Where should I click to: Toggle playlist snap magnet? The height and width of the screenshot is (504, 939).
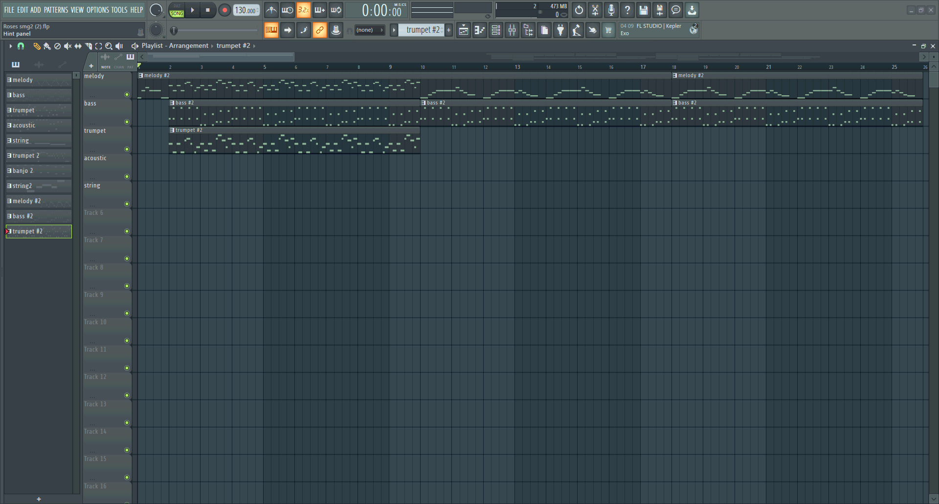21,46
